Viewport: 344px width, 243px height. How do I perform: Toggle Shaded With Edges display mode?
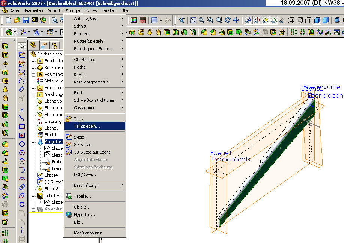pos(317,20)
